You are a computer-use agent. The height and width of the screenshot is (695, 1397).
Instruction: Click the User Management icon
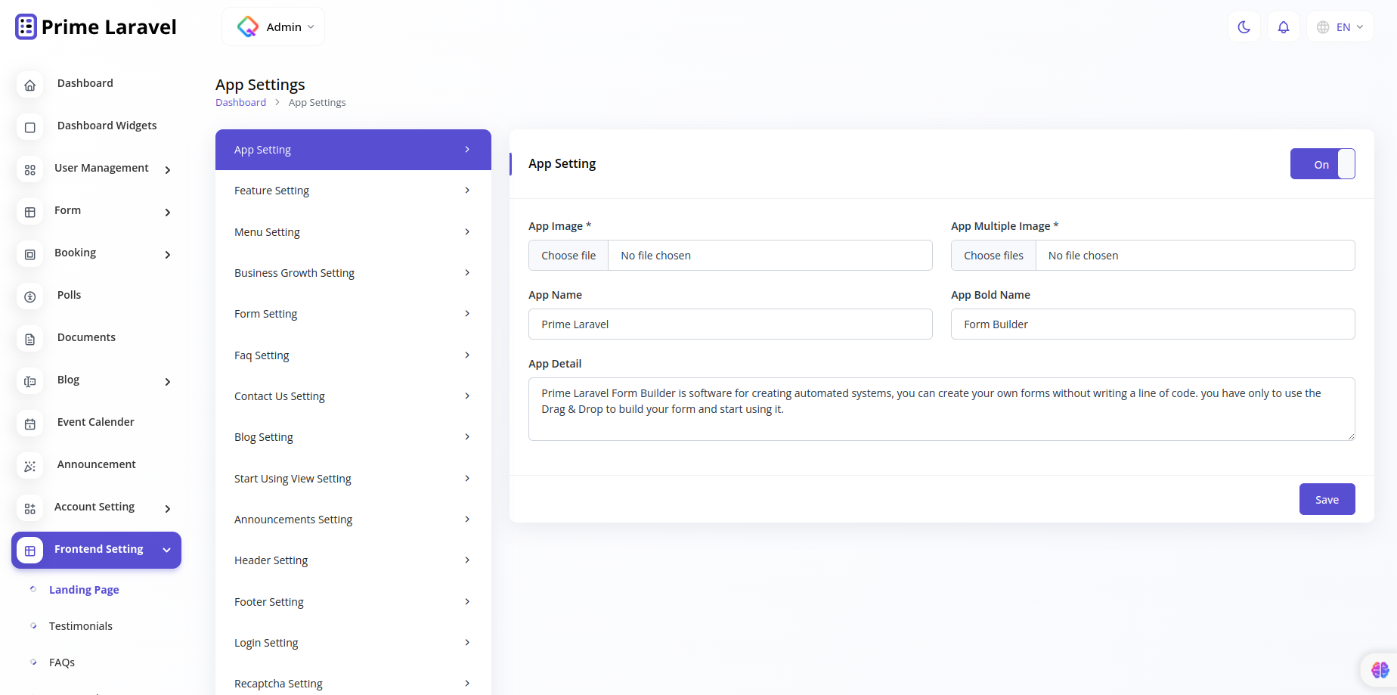coord(29,170)
